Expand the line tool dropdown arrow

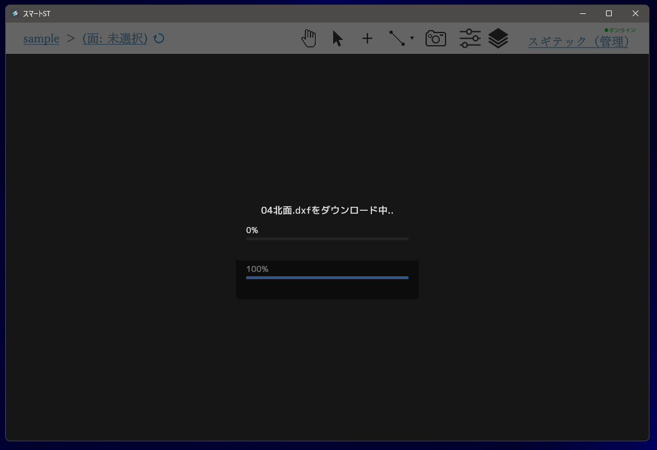(412, 38)
